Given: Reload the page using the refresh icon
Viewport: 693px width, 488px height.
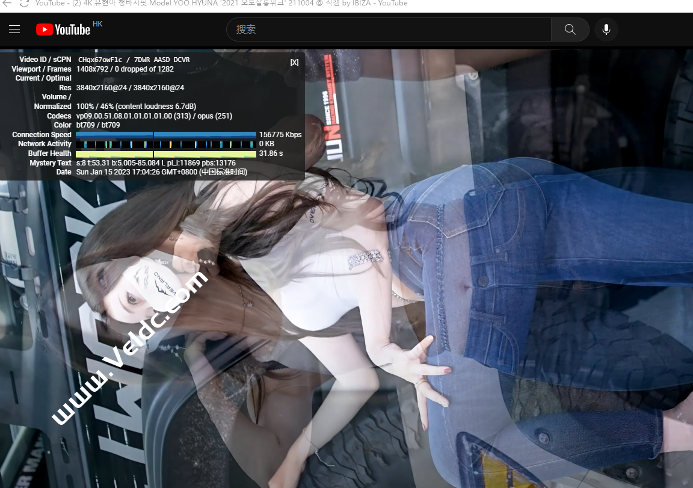Looking at the screenshot, I should point(23,4).
